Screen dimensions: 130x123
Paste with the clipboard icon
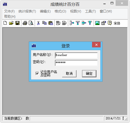[x=51, y=23]
